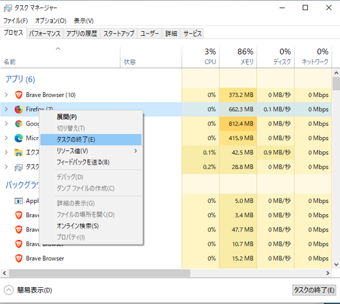Click the sort arrow above 名前 column

[58, 48]
